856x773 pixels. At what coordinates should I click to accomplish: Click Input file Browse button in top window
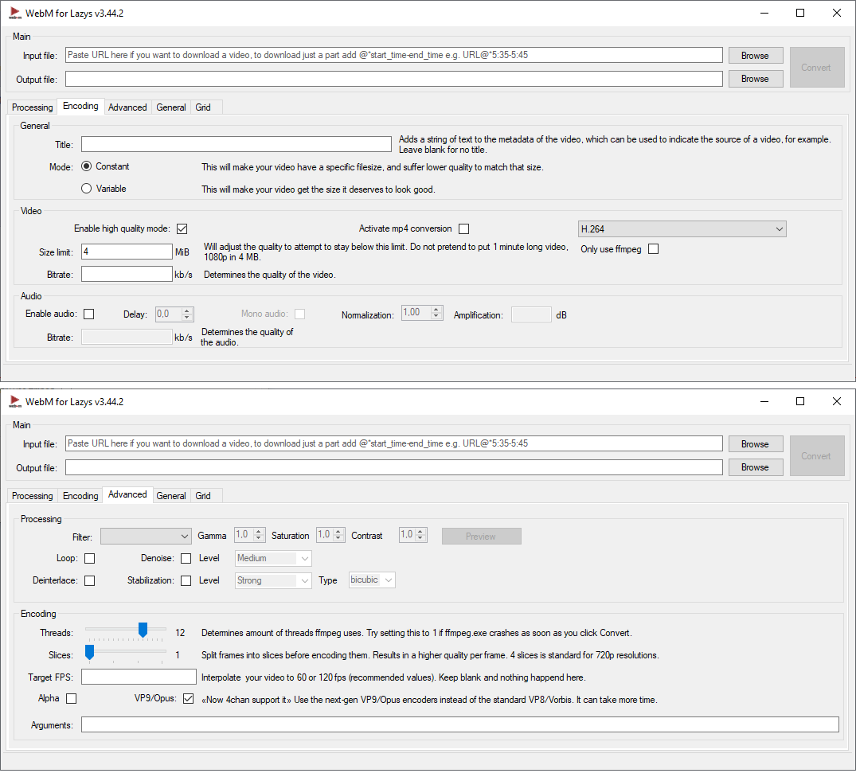[756, 56]
